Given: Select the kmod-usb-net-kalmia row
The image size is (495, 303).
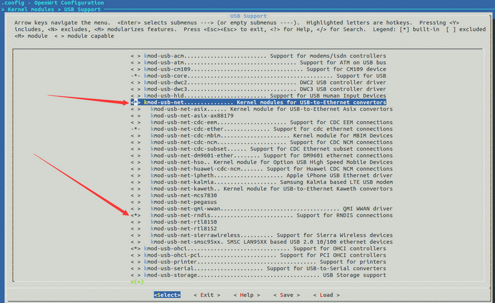Looking at the screenshot, I should 262,182.
